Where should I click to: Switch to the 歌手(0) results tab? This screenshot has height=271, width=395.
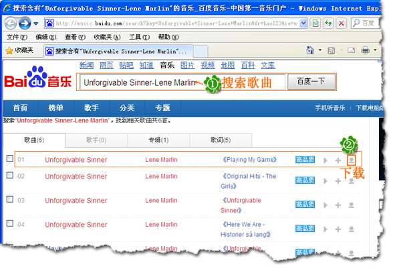[x=96, y=140]
